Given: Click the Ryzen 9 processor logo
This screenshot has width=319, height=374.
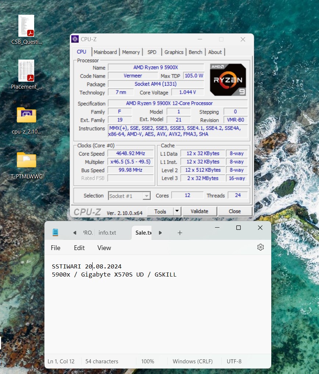Looking at the screenshot, I should pos(228,80).
